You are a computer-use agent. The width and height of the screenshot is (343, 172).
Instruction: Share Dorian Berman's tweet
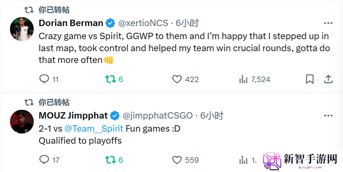(x=328, y=79)
